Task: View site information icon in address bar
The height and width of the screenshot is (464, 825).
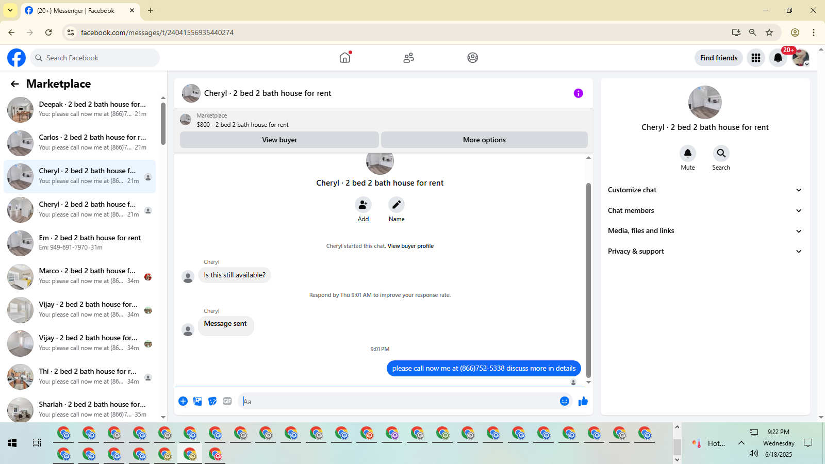Action: [71, 32]
